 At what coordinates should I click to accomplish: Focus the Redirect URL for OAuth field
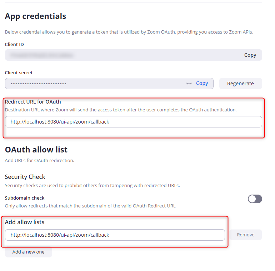point(133,122)
